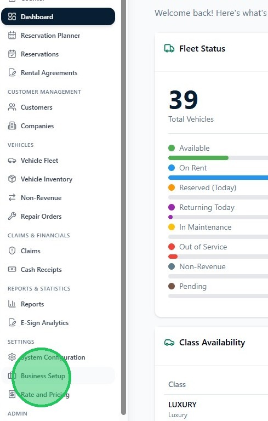Click the Vehicle Inventory box icon
The image size is (268, 421).
[x=12, y=179]
